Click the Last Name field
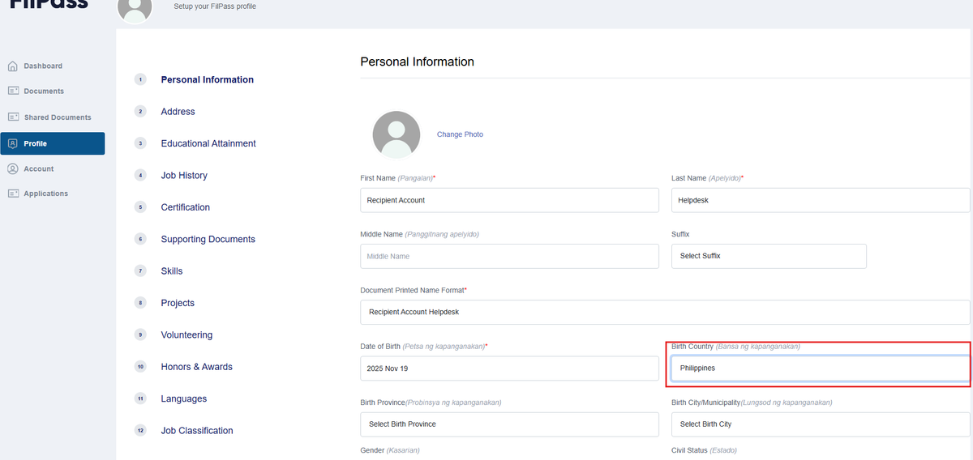 click(x=821, y=200)
